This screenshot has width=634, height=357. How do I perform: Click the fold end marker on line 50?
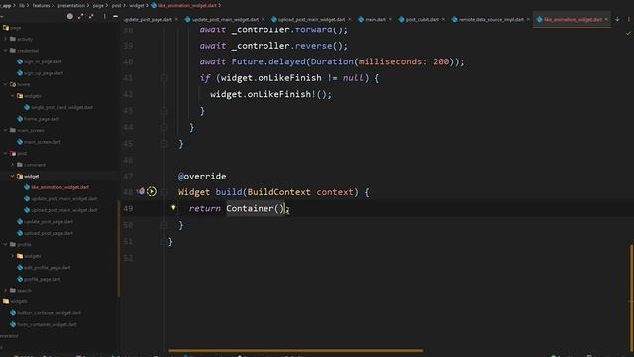coord(164,225)
